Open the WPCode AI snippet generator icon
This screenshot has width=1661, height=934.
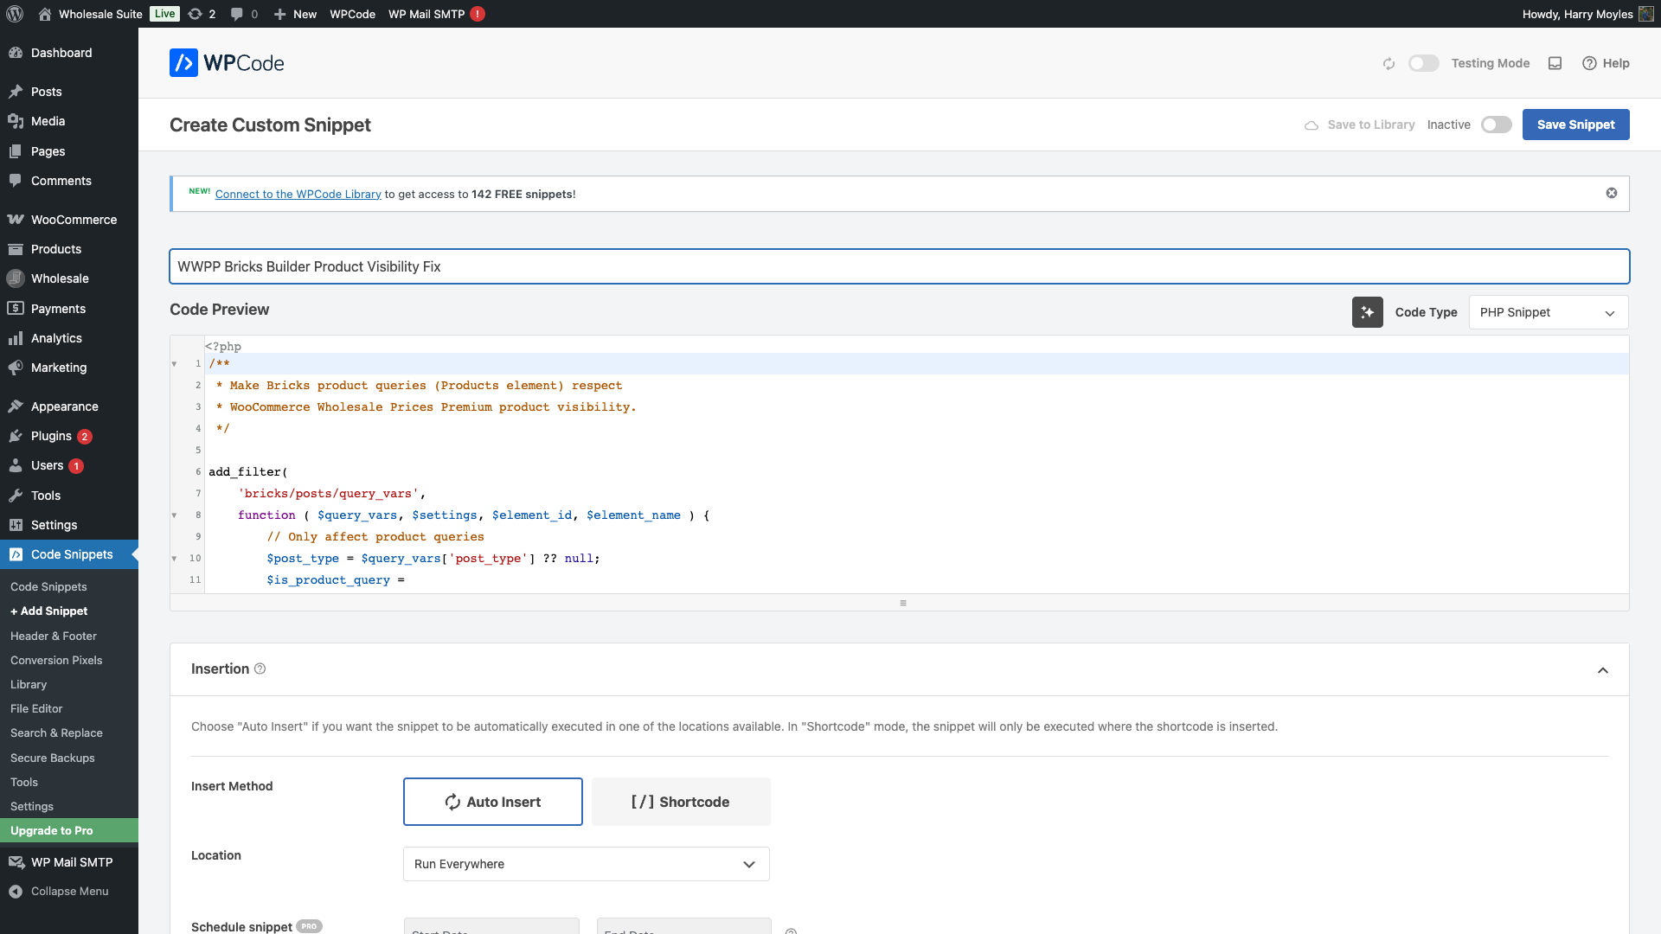coord(1368,312)
